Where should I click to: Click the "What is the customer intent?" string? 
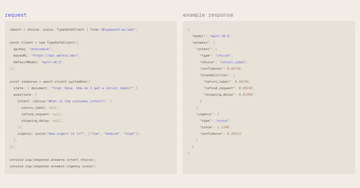pos(77,101)
